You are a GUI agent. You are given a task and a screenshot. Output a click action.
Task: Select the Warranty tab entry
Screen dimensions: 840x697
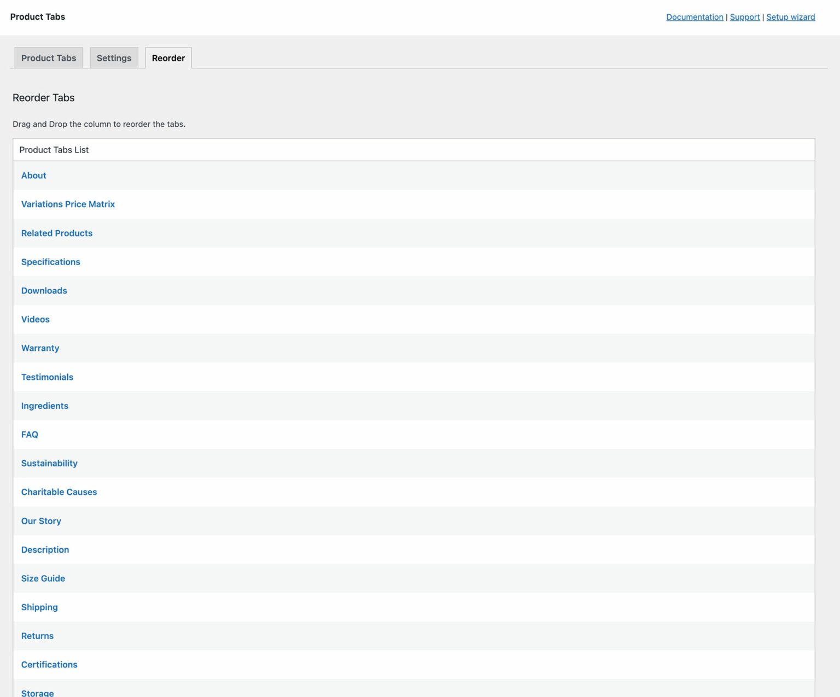40,348
